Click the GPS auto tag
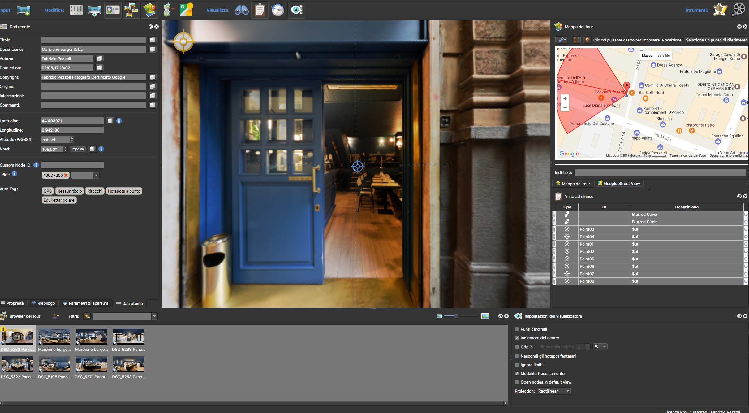This screenshot has width=749, height=413. pyautogui.click(x=48, y=191)
